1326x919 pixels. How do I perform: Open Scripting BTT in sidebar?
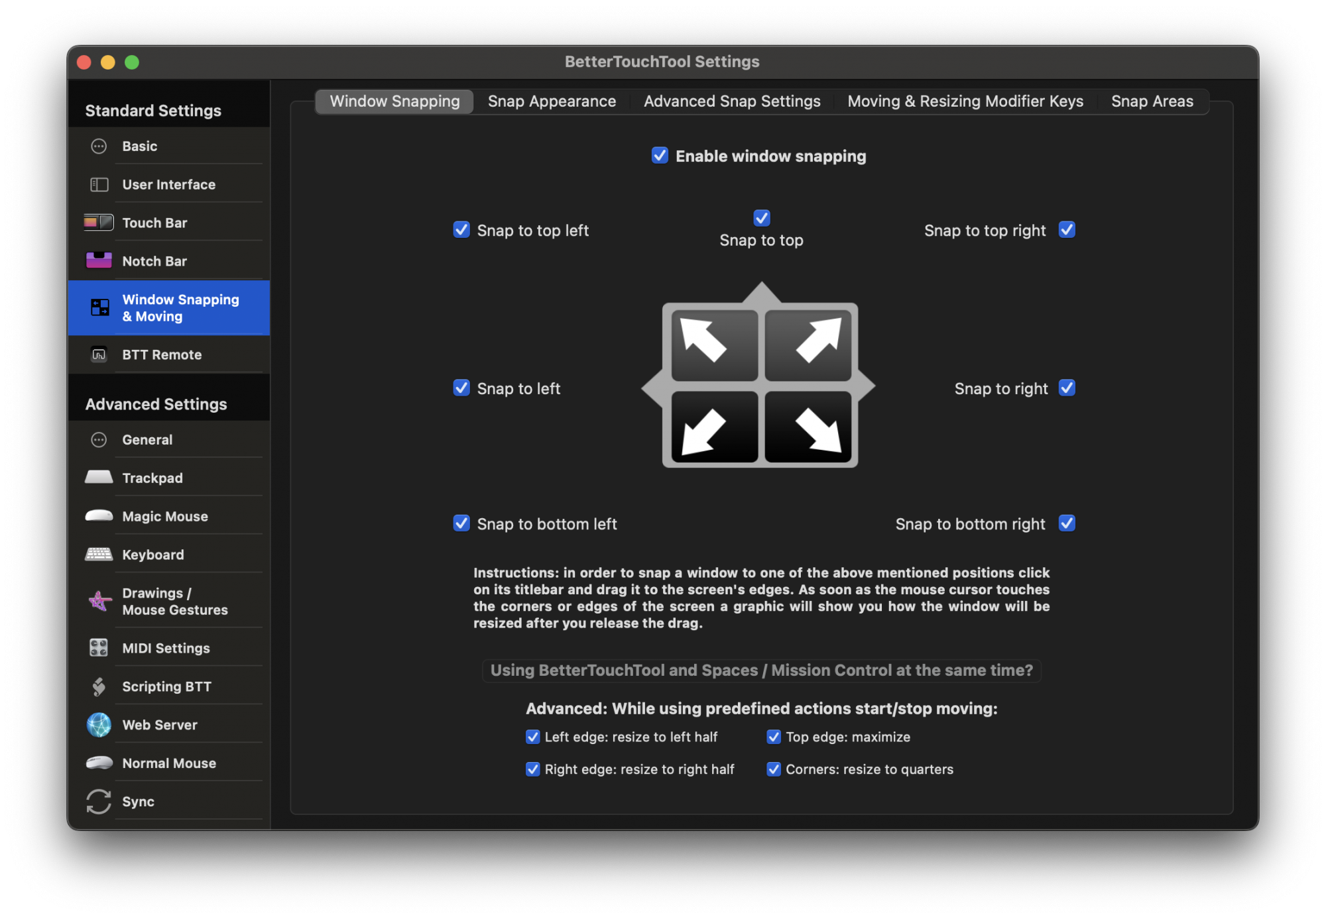(166, 686)
